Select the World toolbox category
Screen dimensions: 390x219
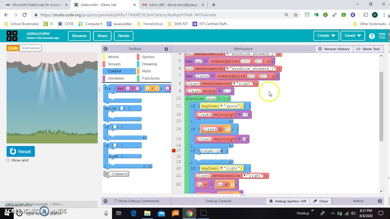(119, 57)
